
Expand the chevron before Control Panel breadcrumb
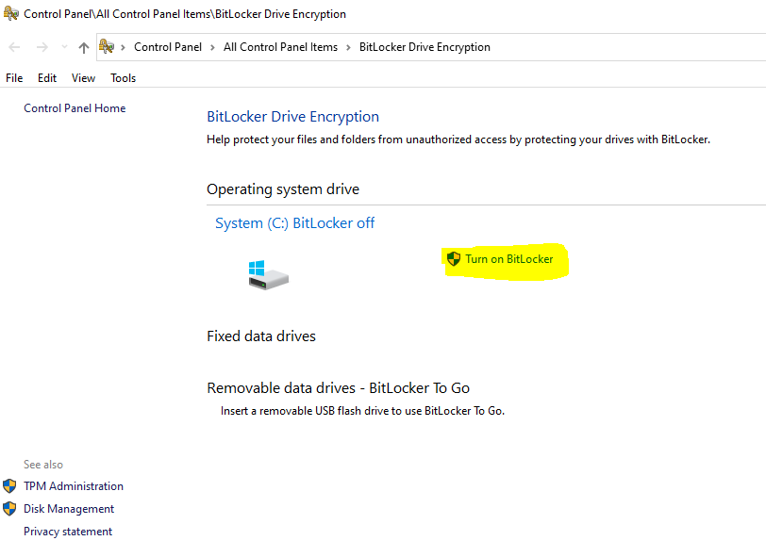click(123, 47)
